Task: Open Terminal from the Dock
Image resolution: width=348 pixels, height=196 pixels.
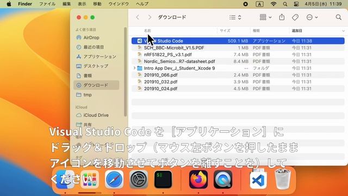Action: (163, 179)
